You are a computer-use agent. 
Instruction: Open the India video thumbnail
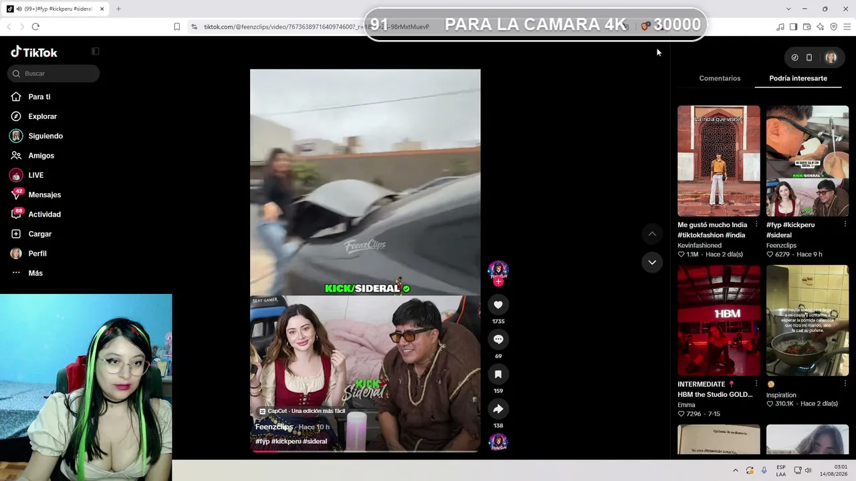click(719, 161)
